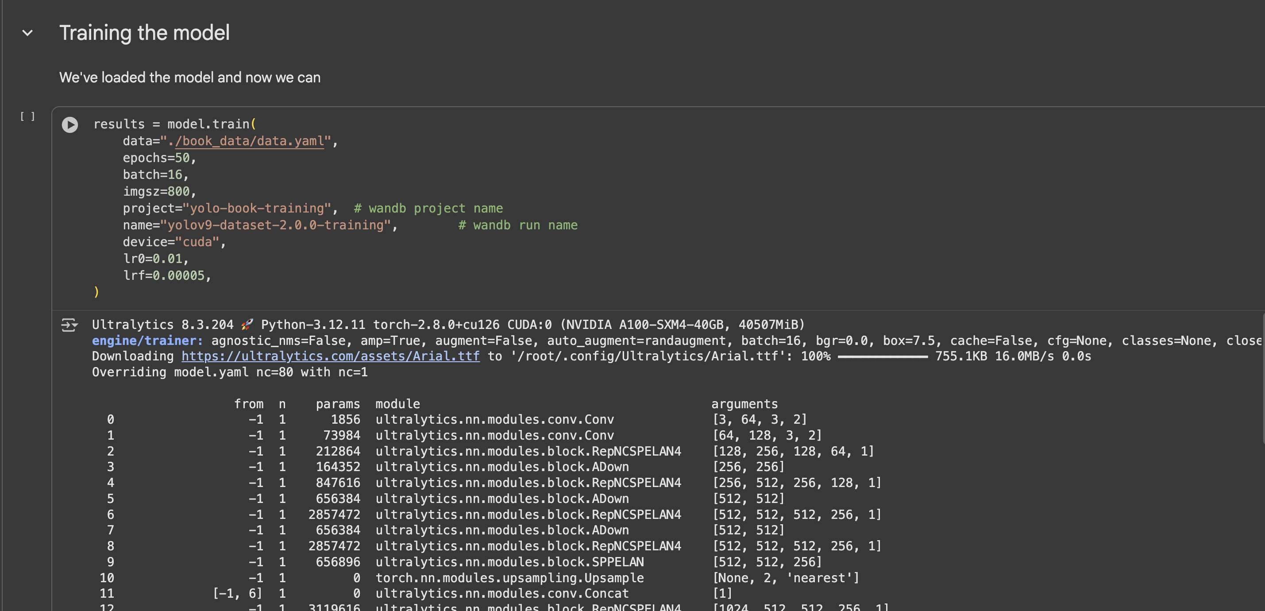Click the empty execution count brackets
The image size is (1265, 611).
pyautogui.click(x=27, y=116)
